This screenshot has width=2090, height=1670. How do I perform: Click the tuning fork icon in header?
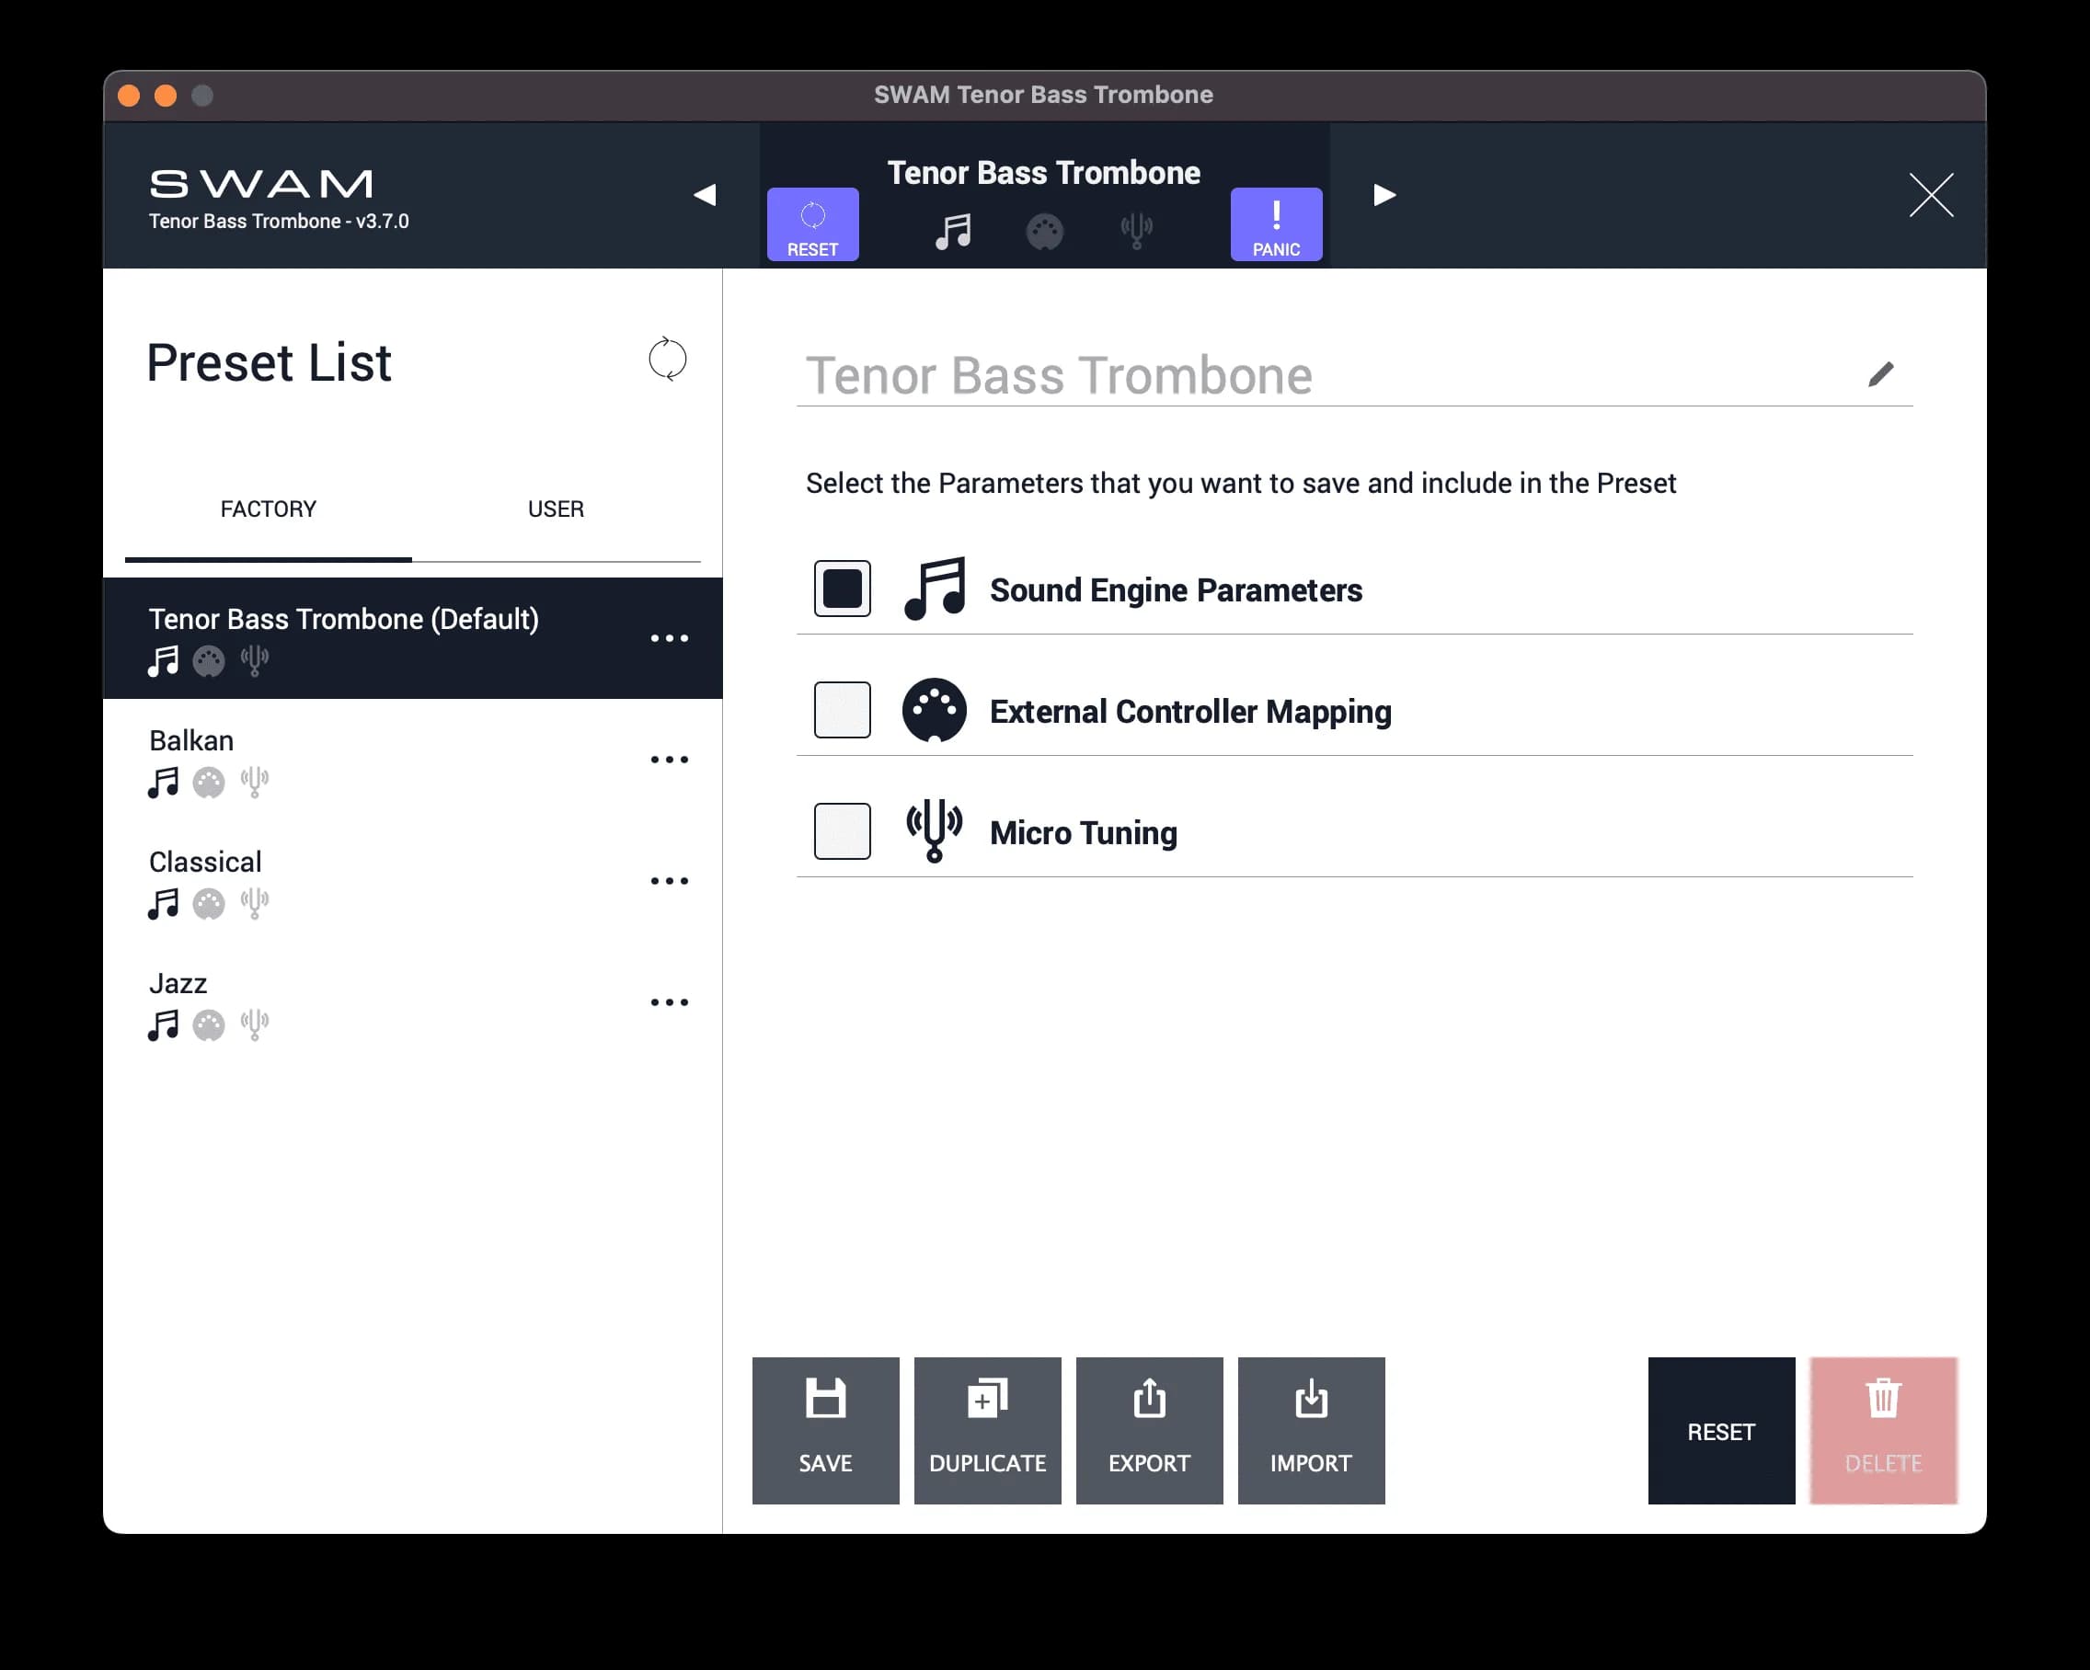coord(1136,231)
